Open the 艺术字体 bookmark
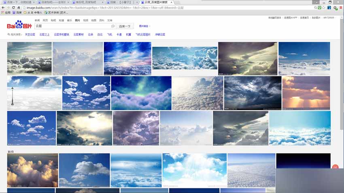Viewport: 344px width, 193px height. point(56,13)
